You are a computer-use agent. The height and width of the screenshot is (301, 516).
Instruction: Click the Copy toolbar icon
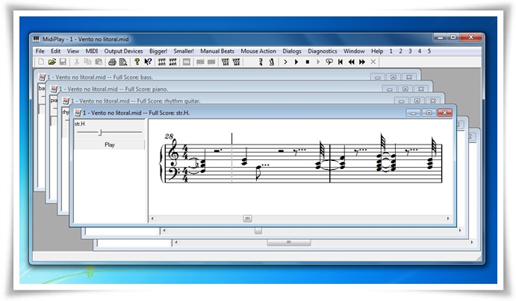87,62
